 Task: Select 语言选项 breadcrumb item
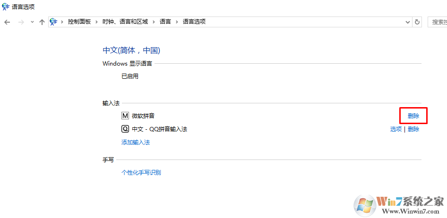[x=194, y=22]
